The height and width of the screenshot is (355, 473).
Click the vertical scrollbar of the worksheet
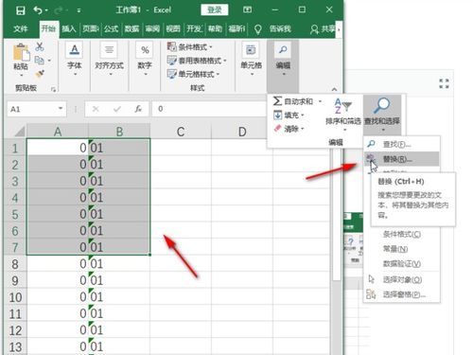click(337, 215)
